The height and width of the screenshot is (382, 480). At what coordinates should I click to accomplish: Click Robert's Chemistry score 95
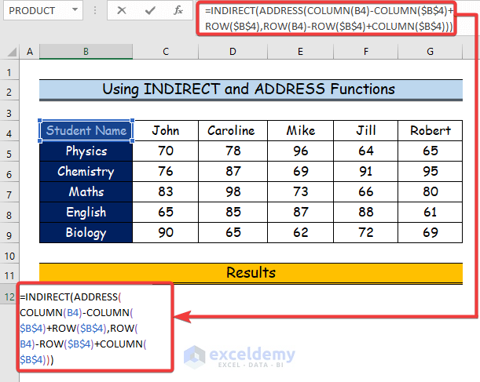pos(430,172)
